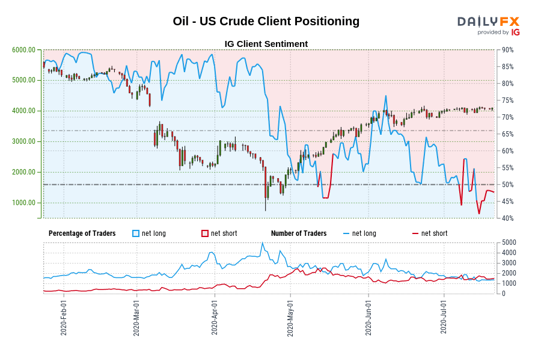Click the 'IG Client Sentiment' subtitle

266,44
